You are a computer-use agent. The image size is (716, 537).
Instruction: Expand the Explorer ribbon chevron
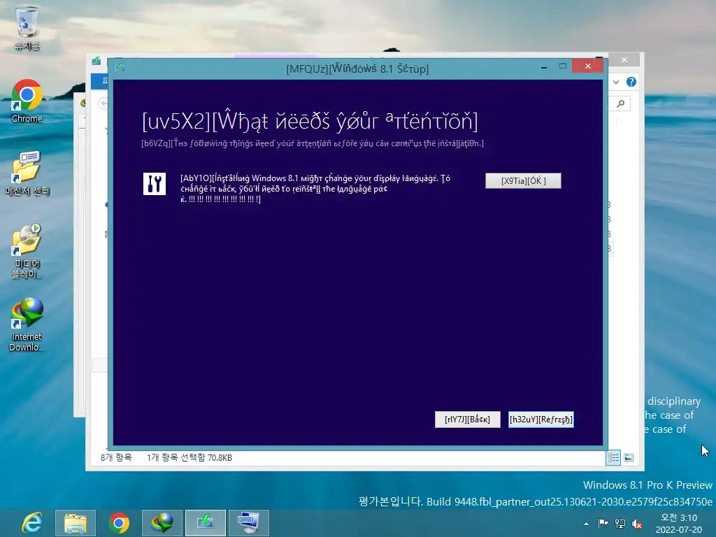616,83
